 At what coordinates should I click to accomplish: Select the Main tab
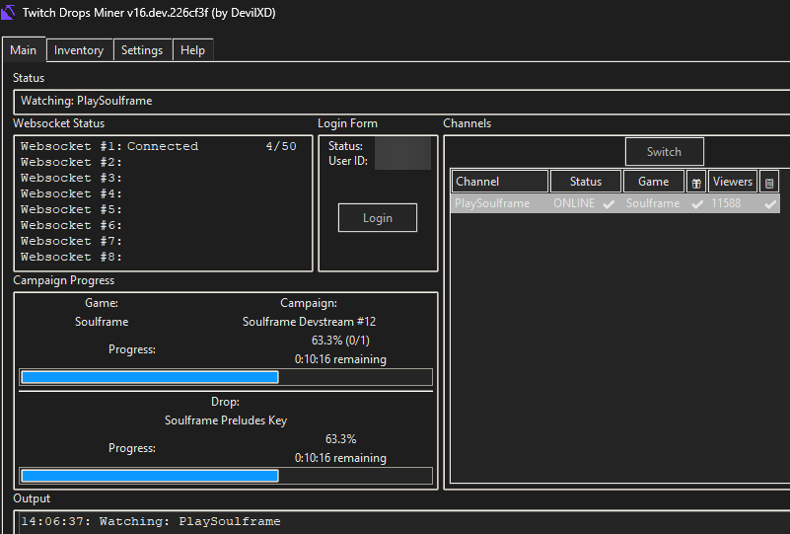(x=24, y=50)
